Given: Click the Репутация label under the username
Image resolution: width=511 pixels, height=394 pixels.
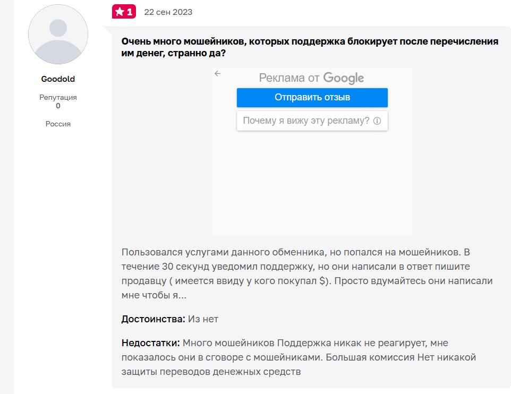Looking at the screenshot, I should click(58, 97).
